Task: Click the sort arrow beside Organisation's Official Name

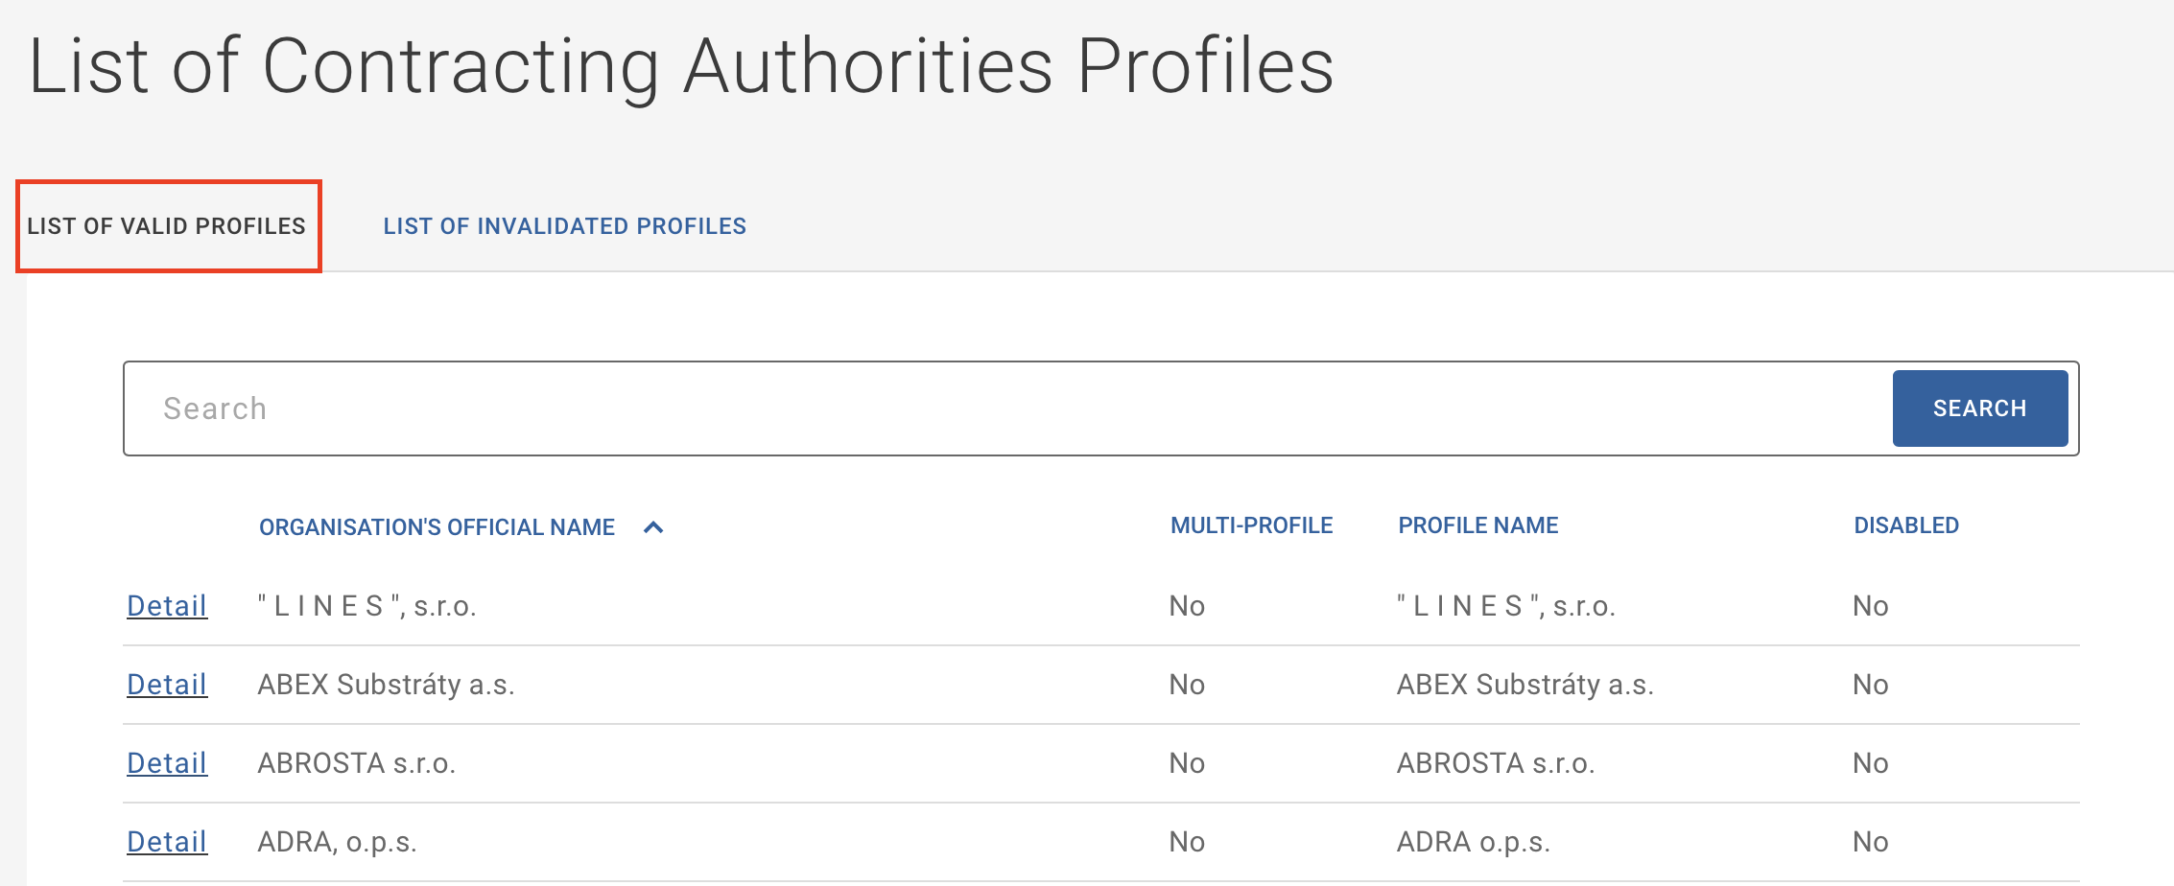Action: pyautogui.click(x=653, y=527)
